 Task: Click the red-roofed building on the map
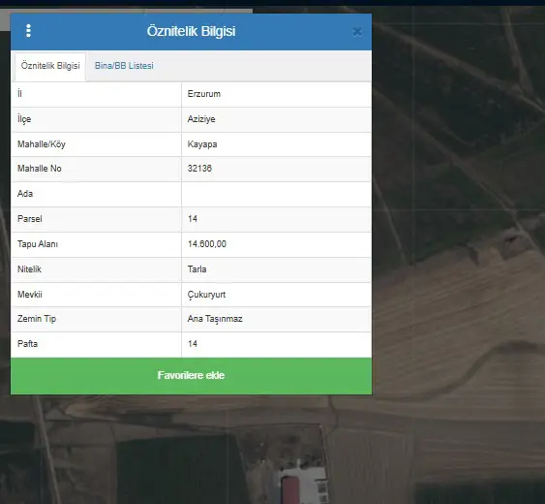pyautogui.click(x=290, y=490)
